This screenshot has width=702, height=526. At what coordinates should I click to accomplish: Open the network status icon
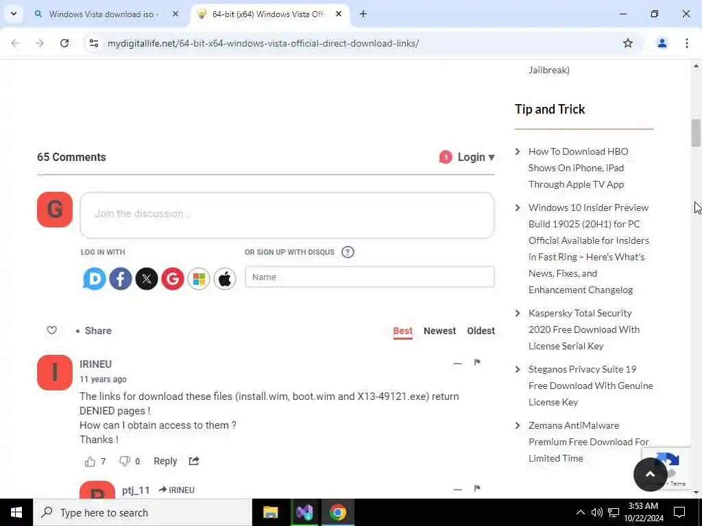(x=614, y=512)
